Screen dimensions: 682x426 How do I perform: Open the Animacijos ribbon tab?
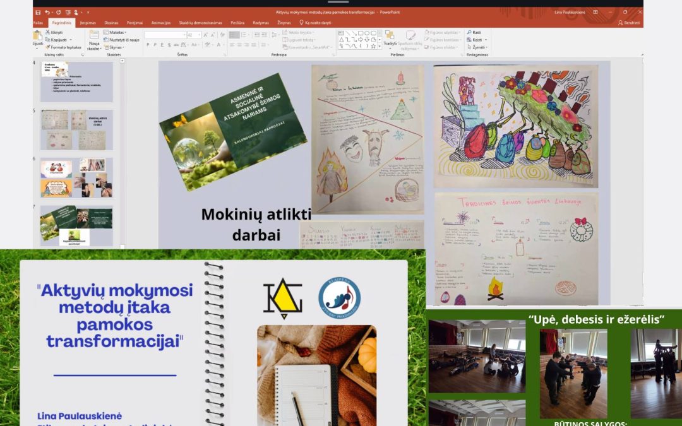point(161,23)
